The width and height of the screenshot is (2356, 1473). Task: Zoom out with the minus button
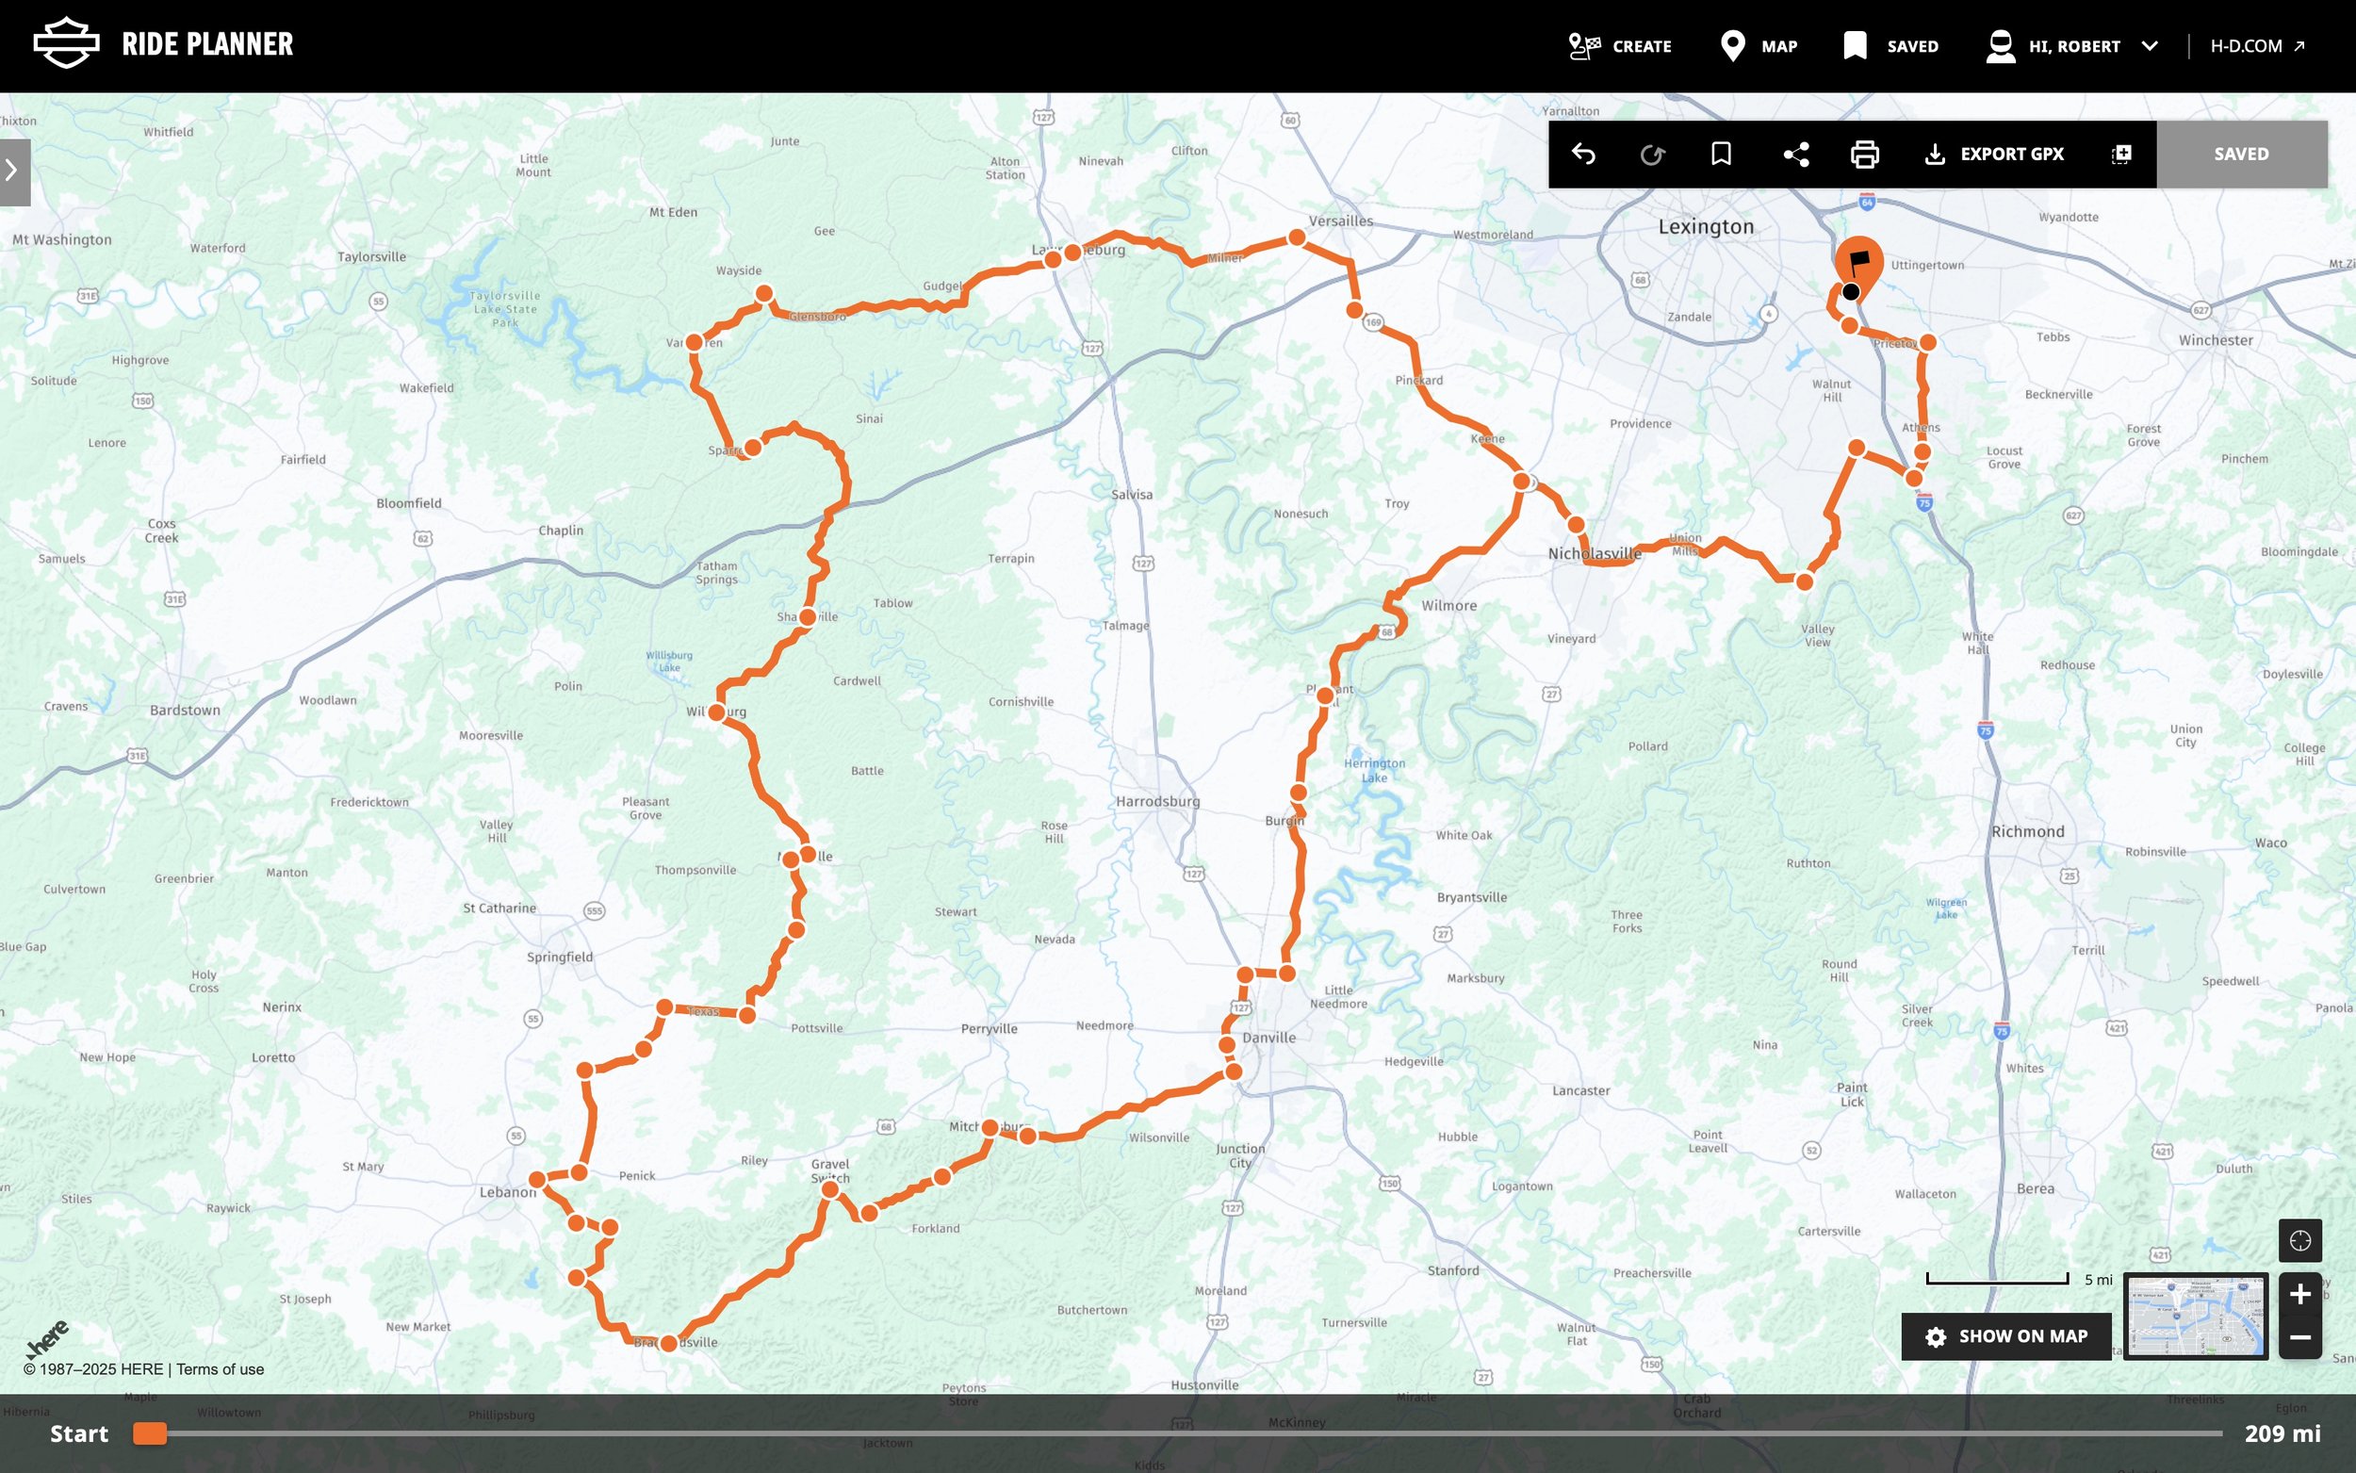coord(2299,1337)
